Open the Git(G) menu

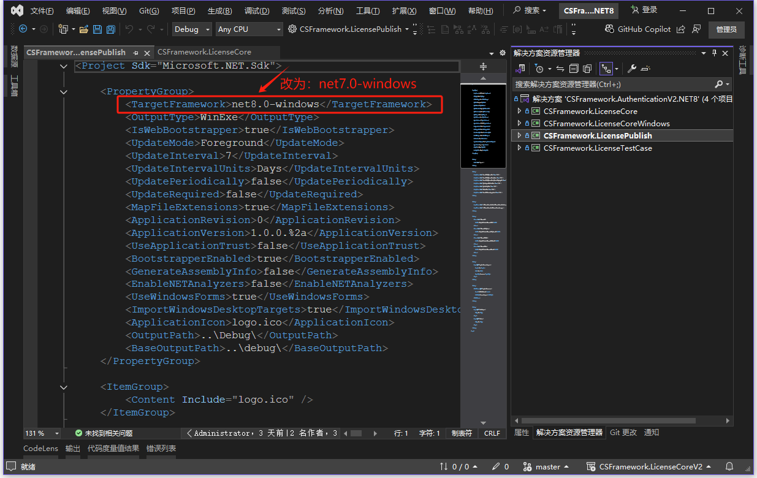click(149, 10)
